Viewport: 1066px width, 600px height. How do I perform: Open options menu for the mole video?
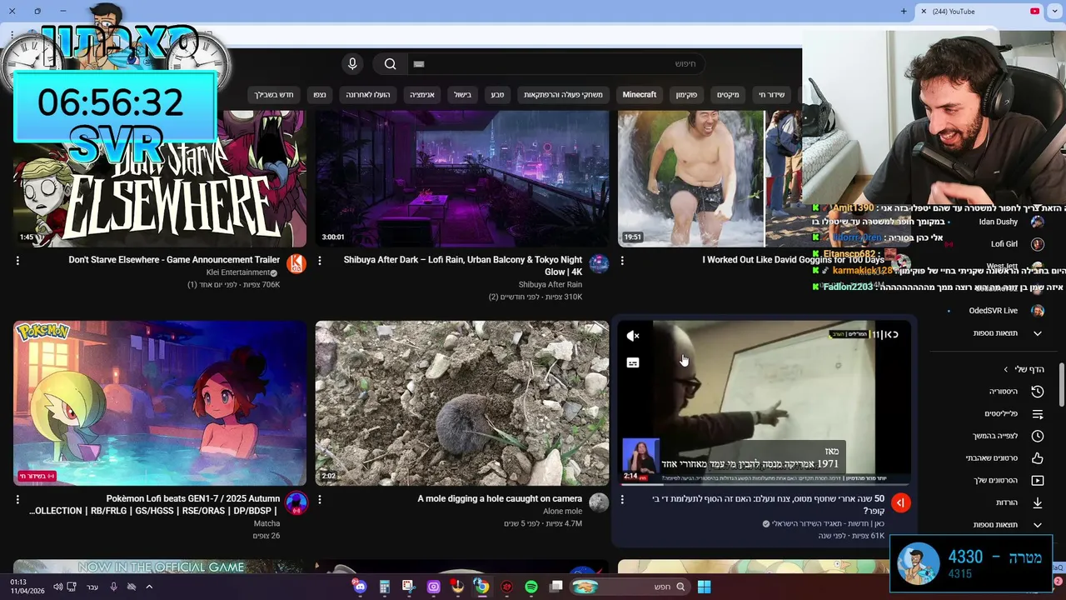pos(320,500)
